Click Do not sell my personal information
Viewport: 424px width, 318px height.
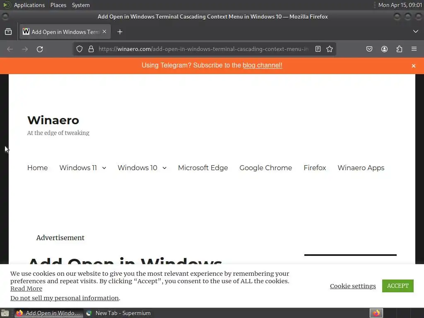[64, 298]
